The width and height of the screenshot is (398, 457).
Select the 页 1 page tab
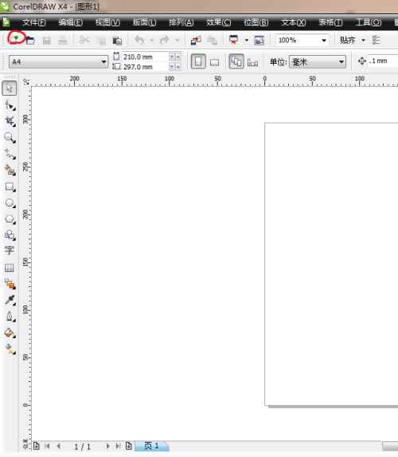coord(151,446)
